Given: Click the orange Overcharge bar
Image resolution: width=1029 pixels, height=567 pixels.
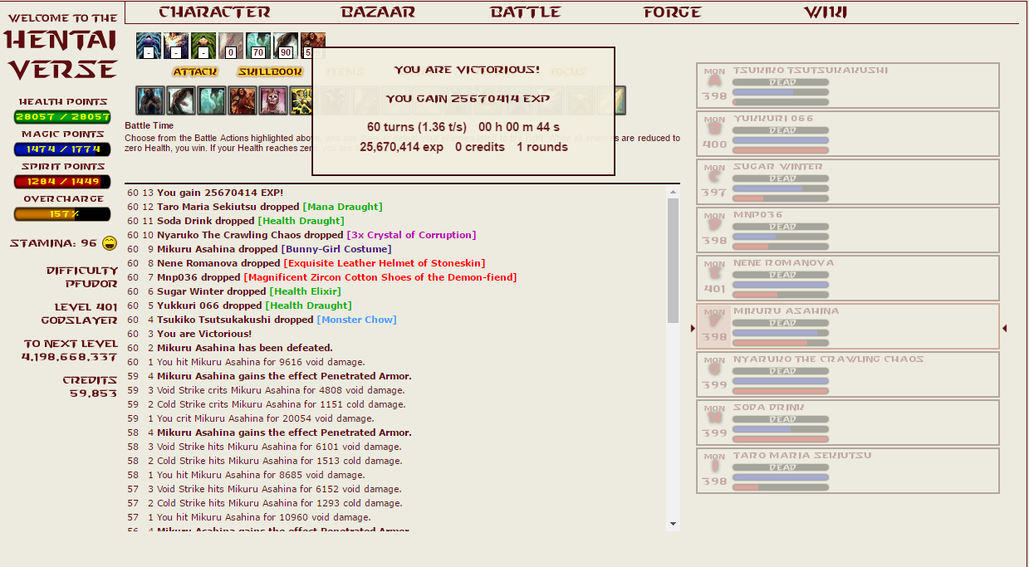Looking at the screenshot, I should click(x=62, y=214).
